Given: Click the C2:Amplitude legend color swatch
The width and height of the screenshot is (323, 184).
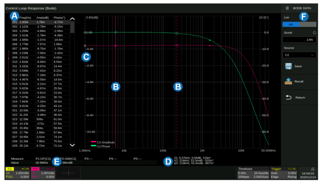Looking at the screenshot, I should pyautogui.click(x=93, y=142).
